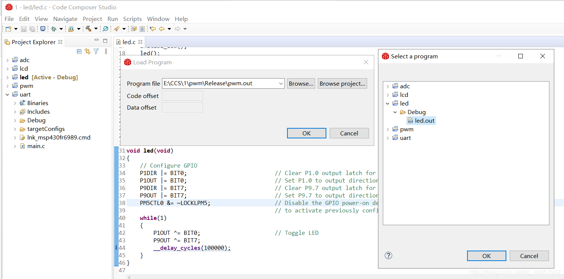Close the led.c editor tab
This screenshot has height=279, width=564.
click(140, 42)
